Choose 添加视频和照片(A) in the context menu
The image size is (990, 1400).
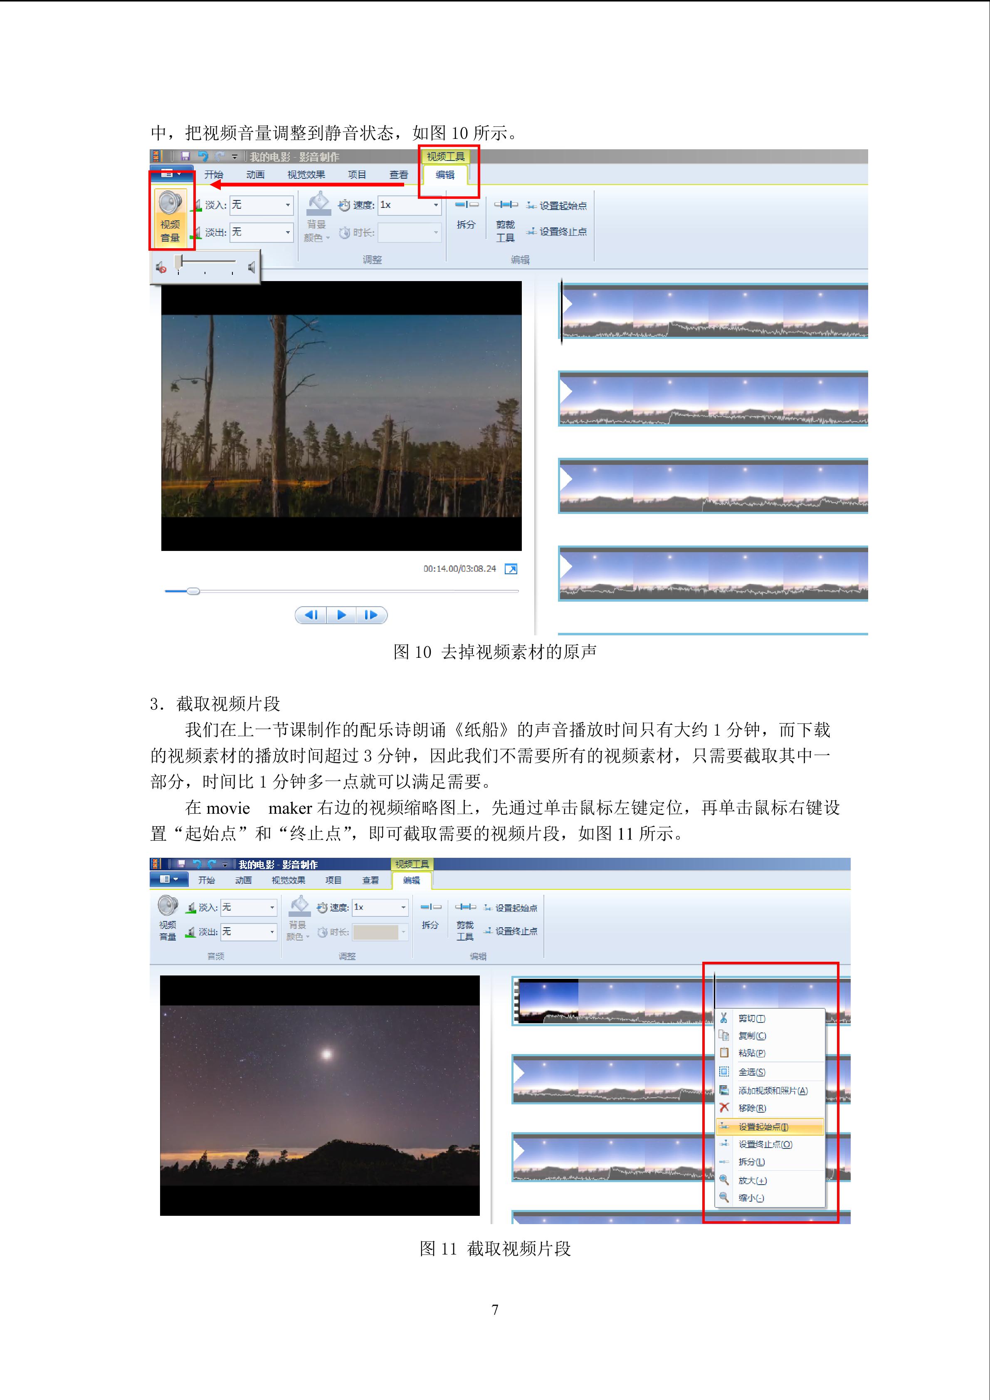point(770,1091)
